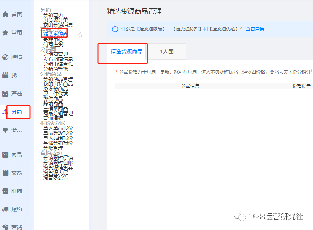313x230 pixels.
Task: Click the clipboard icon beside 交易
Action: (x=5, y=173)
